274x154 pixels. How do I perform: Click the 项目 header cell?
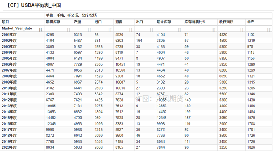click(22, 22)
